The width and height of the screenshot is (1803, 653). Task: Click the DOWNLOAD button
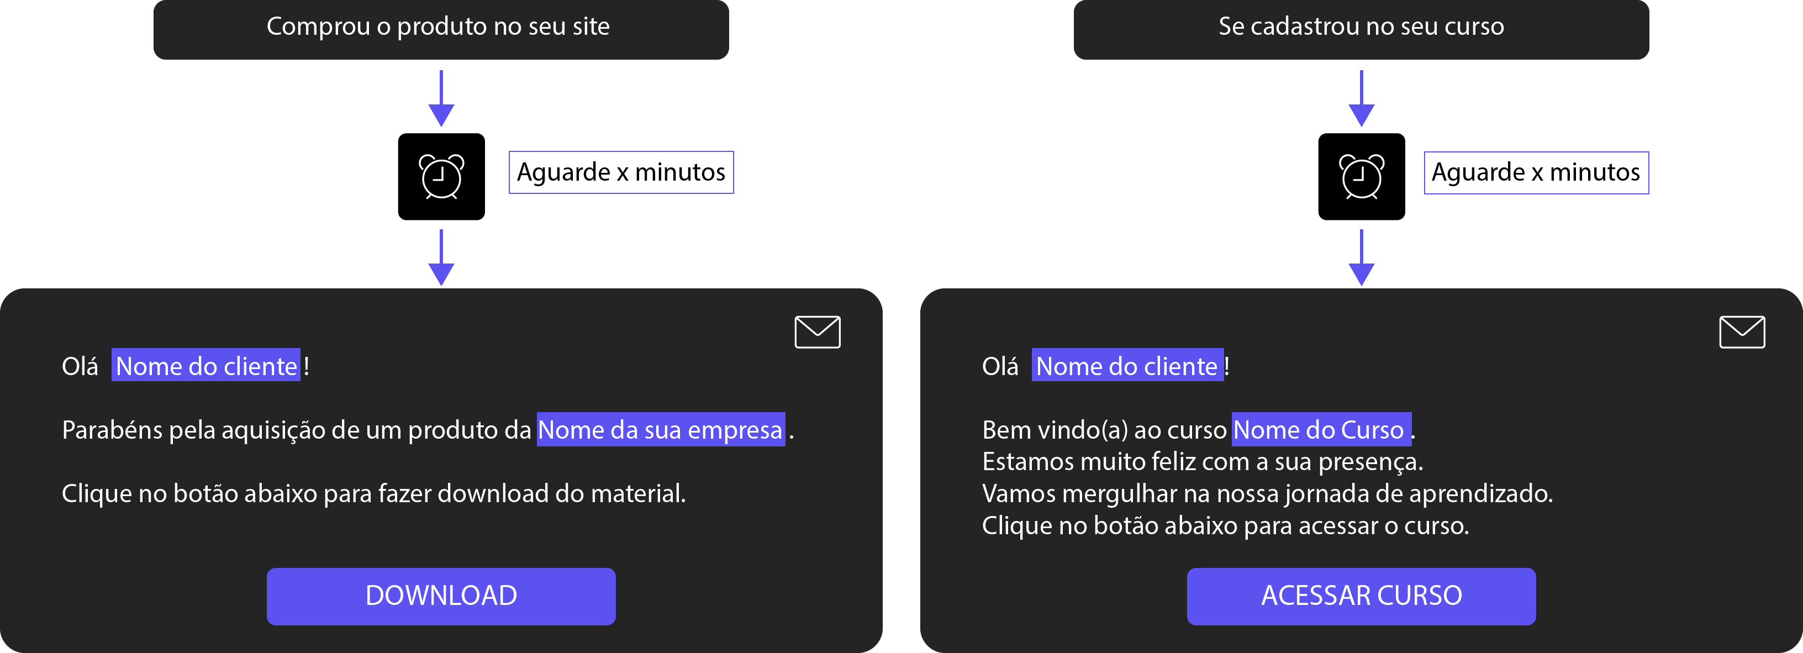point(441,596)
